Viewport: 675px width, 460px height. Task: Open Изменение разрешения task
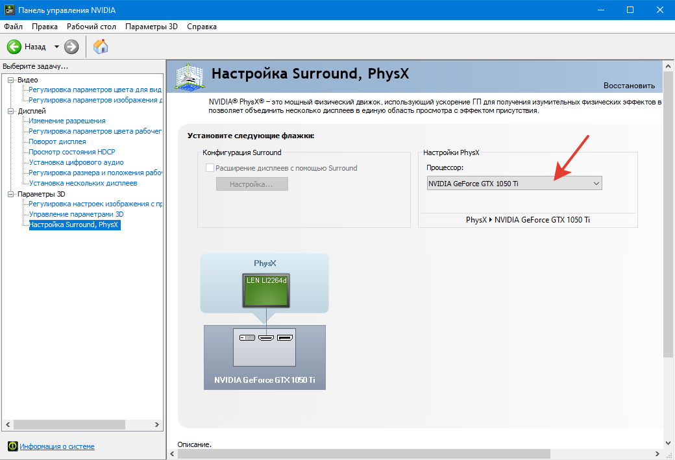[67, 121]
